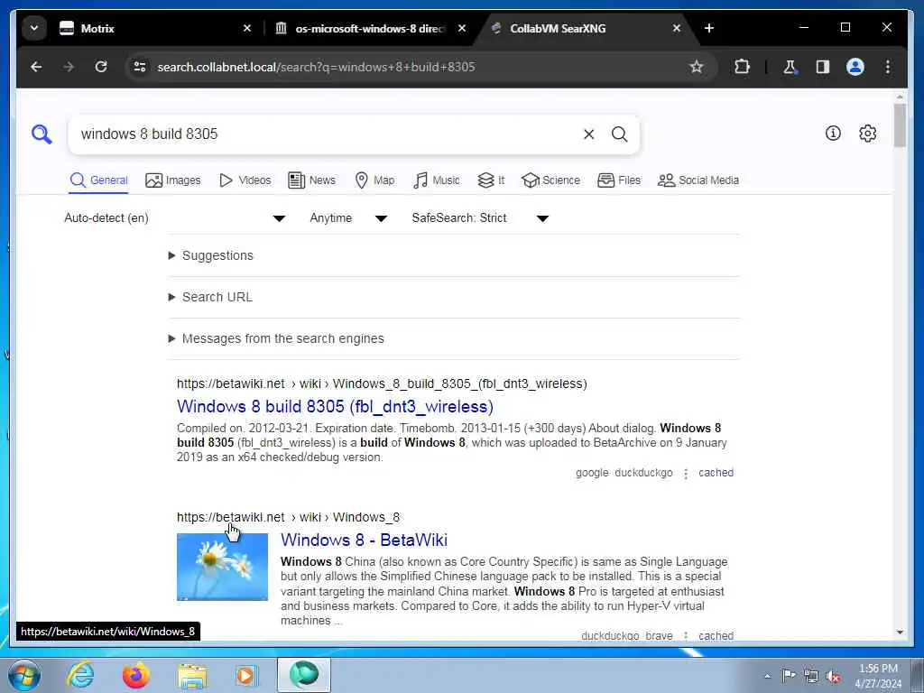This screenshot has width=924, height=693.
Task: Click the Windows 8 daisy thumbnail
Action: coord(222,567)
